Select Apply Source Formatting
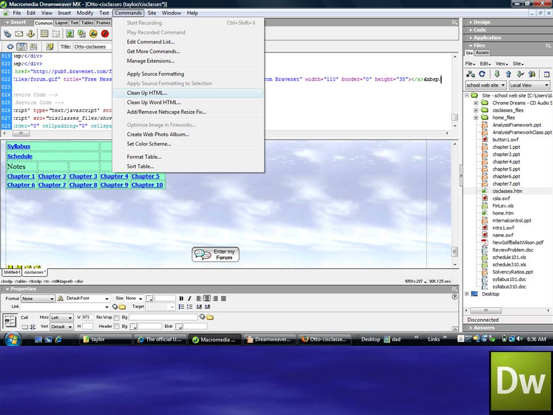The height and width of the screenshot is (415, 553). 188,74
